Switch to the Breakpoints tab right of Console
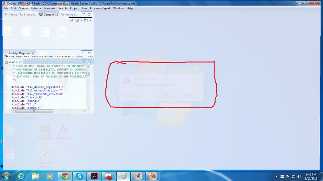323x181 pixels. pos(70,15)
